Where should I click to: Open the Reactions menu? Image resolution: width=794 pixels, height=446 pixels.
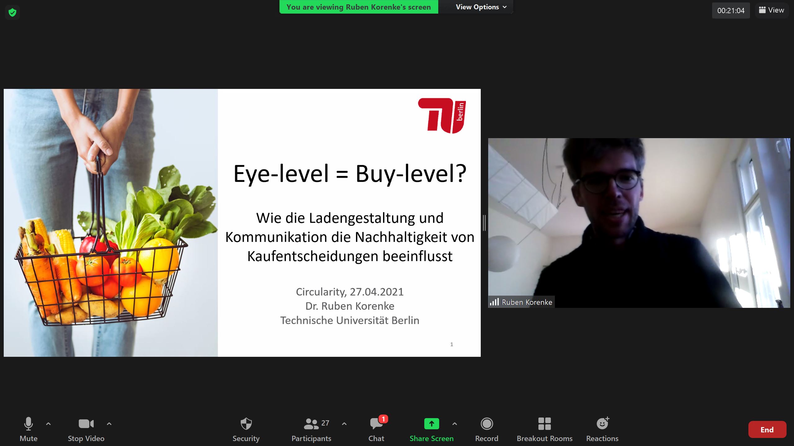click(x=602, y=429)
